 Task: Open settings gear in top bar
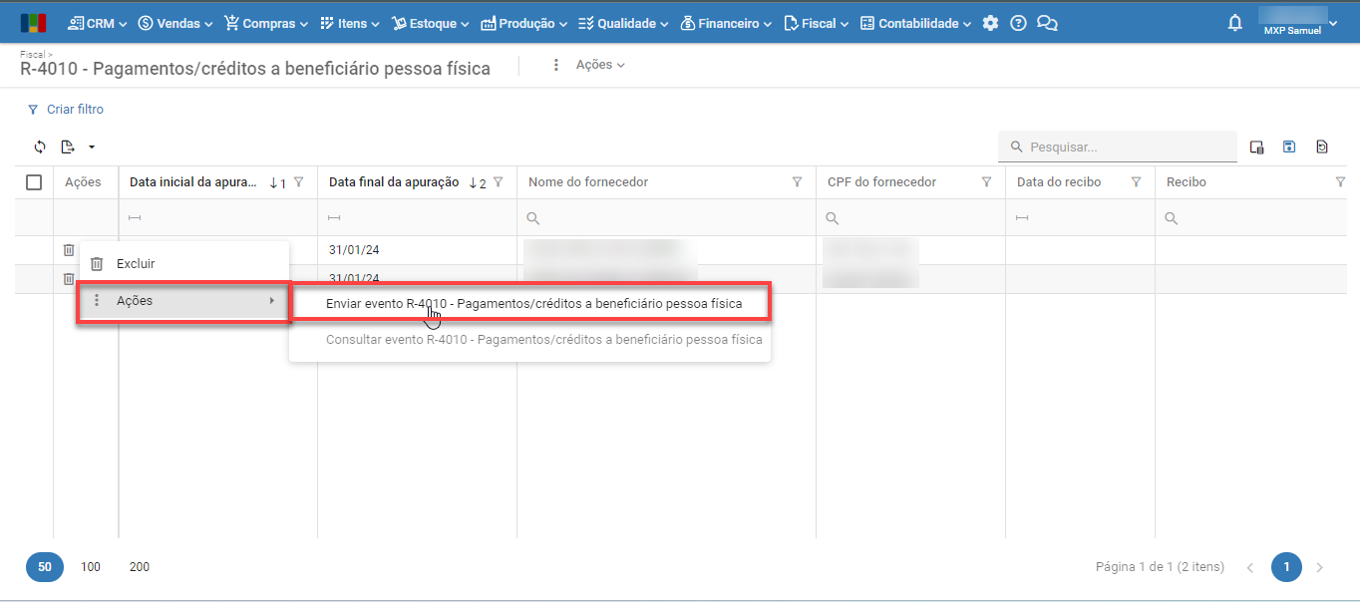(990, 23)
